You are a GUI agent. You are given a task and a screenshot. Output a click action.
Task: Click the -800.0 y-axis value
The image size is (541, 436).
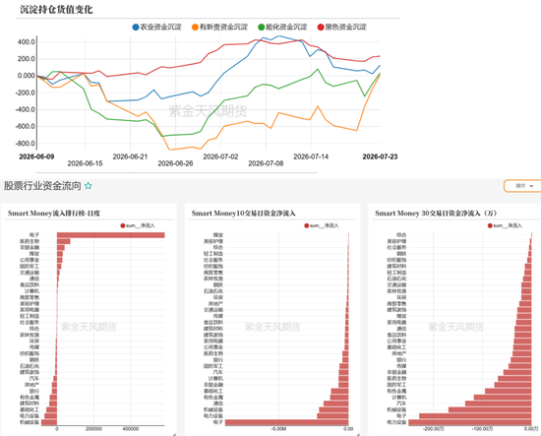click(x=26, y=144)
